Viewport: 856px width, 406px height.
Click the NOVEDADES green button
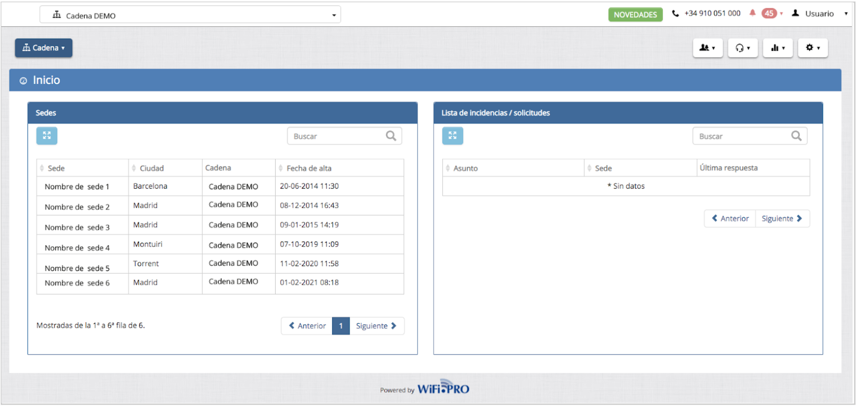pos(635,14)
